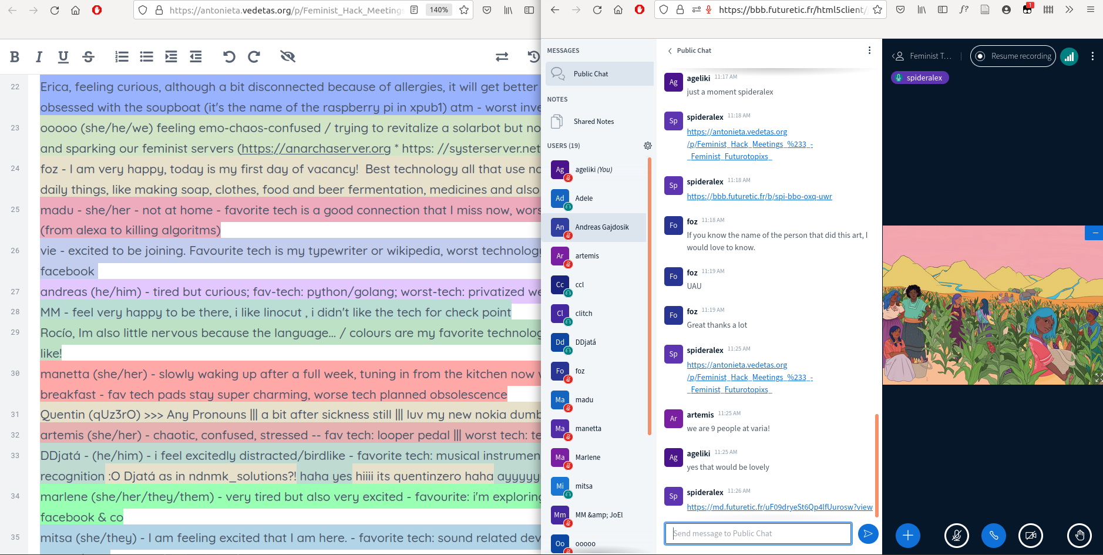Show more toolbar items chevron in right browser
Image resolution: width=1103 pixels, height=555 pixels.
coord(1070,10)
